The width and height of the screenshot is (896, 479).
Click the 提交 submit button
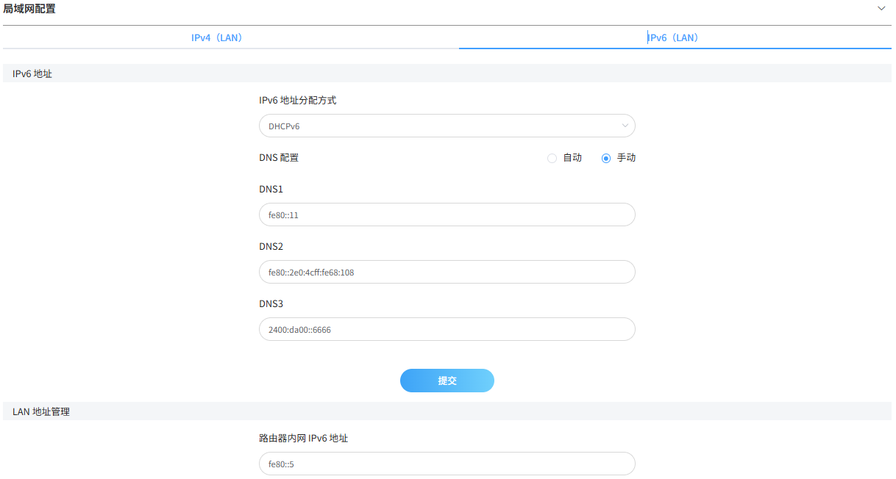pyautogui.click(x=447, y=381)
